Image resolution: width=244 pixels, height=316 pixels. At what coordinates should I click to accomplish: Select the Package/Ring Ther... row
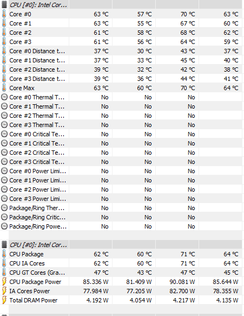(121, 208)
